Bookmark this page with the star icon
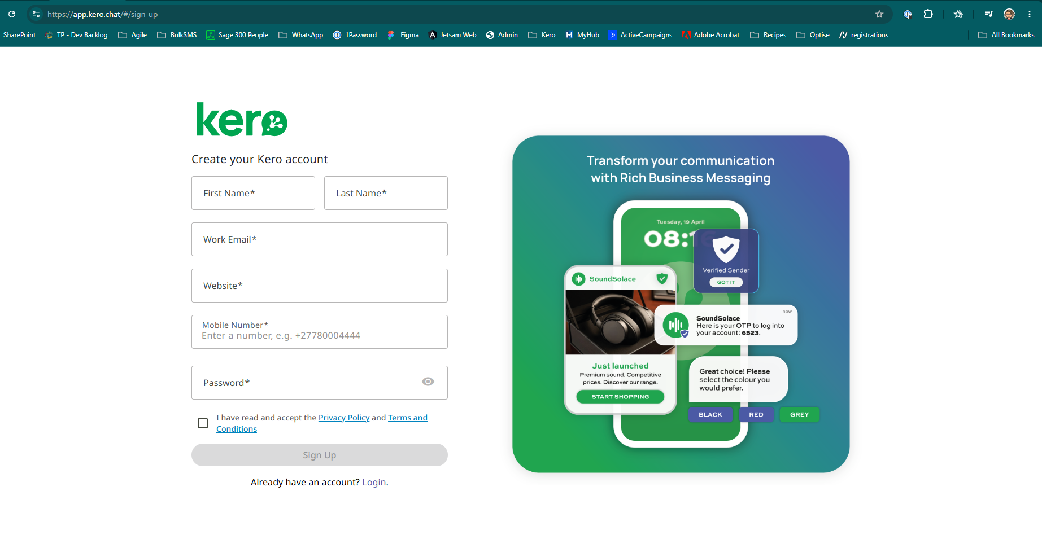1042x539 pixels. click(879, 14)
